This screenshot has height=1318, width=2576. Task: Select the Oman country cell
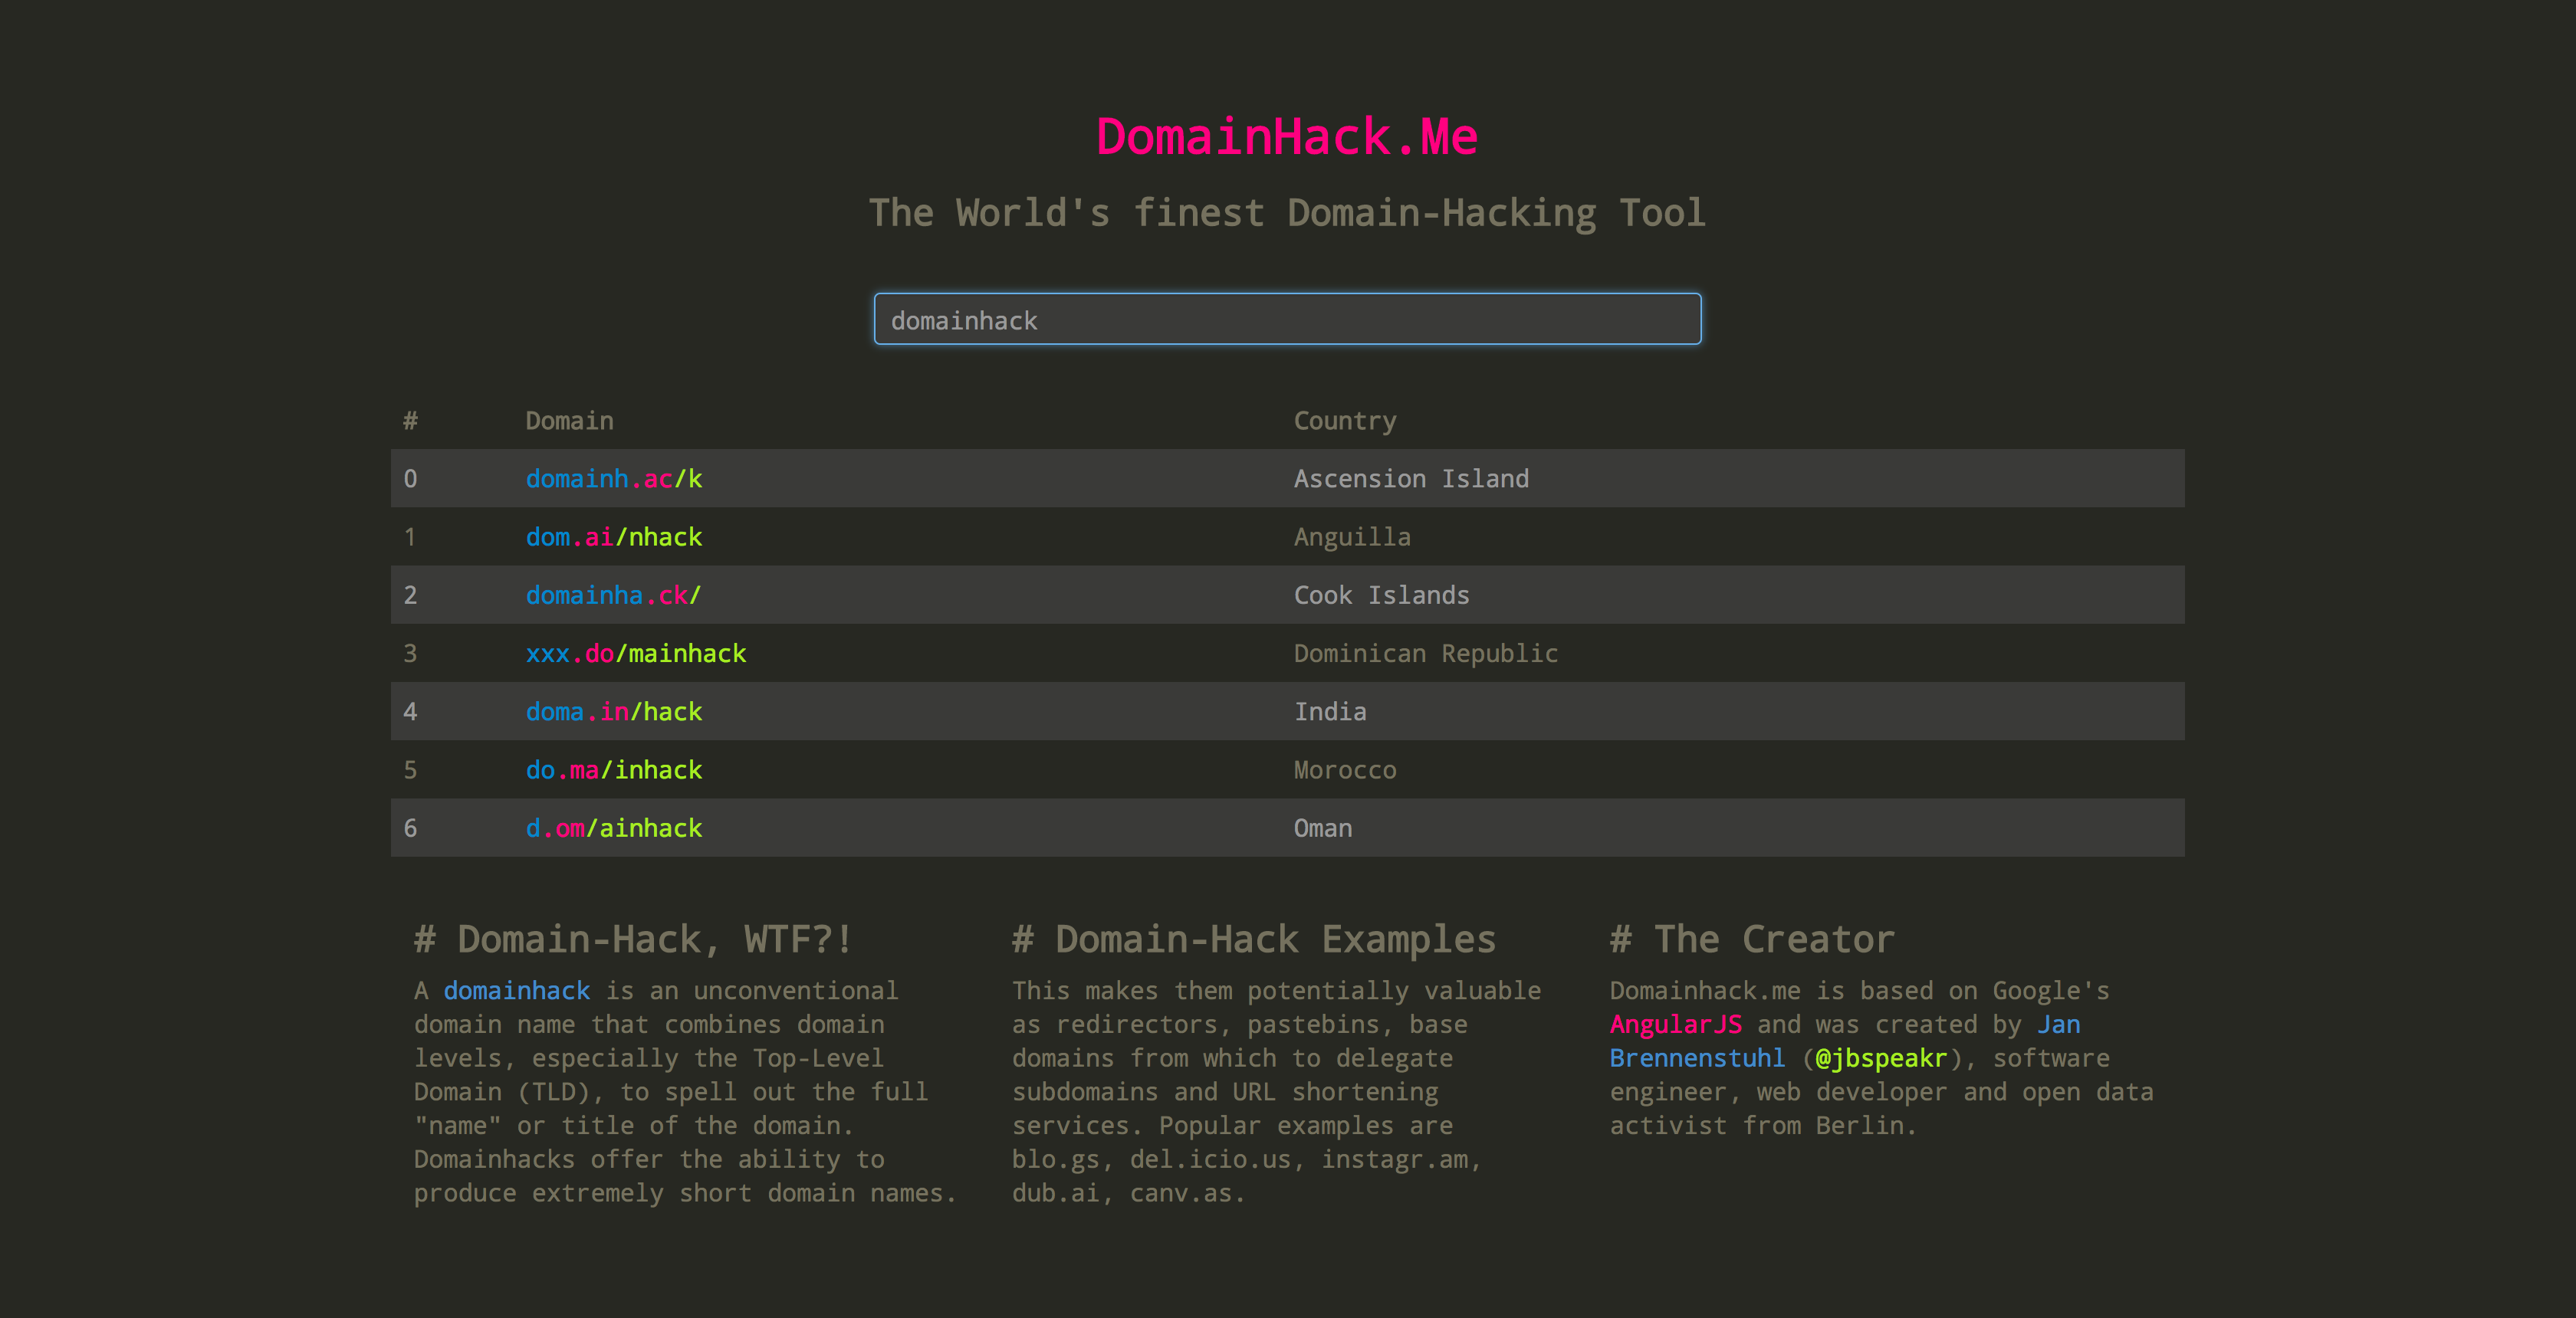click(1322, 828)
